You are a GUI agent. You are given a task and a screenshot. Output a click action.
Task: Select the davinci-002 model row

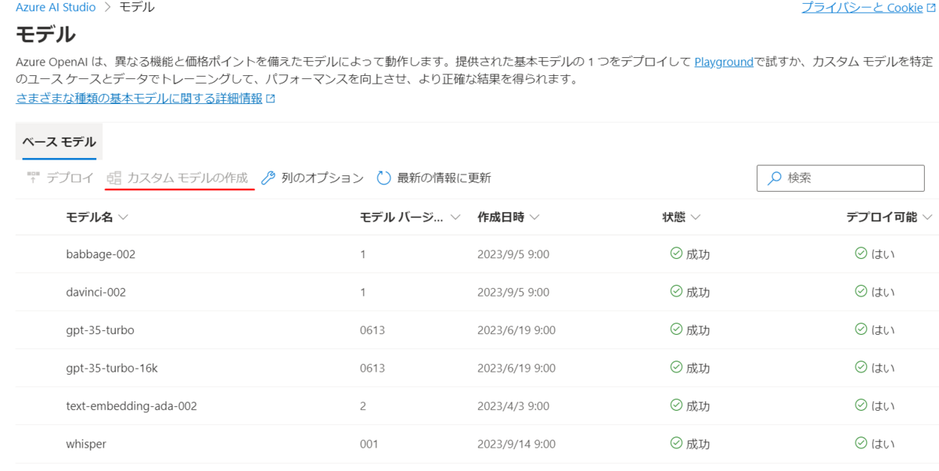[477, 292]
